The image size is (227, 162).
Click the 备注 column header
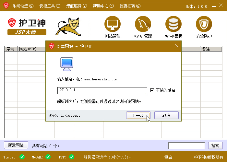click(x=211, y=49)
